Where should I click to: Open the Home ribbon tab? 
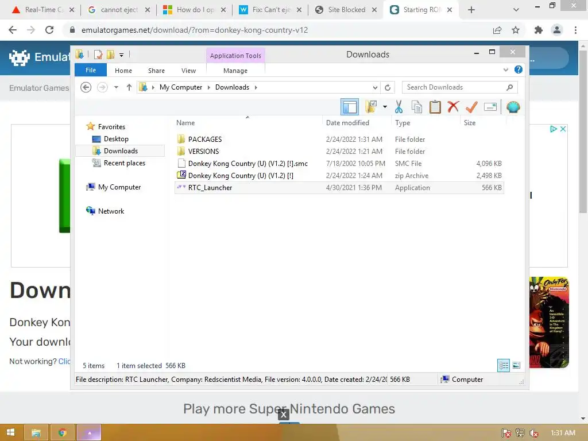123,71
